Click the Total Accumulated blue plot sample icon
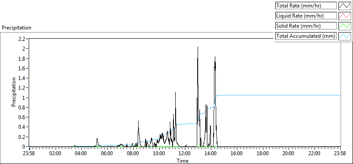Viewport: 353px width, 164px height. [345, 36]
